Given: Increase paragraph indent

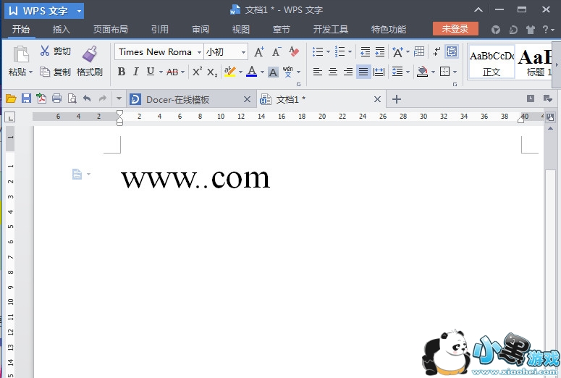Looking at the screenshot, I should click(379, 52).
